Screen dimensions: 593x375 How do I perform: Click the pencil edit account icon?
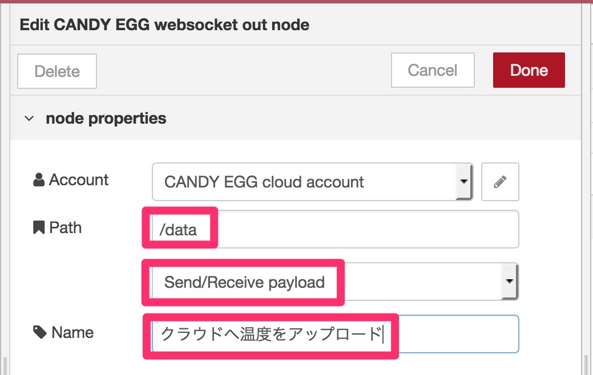click(x=500, y=182)
